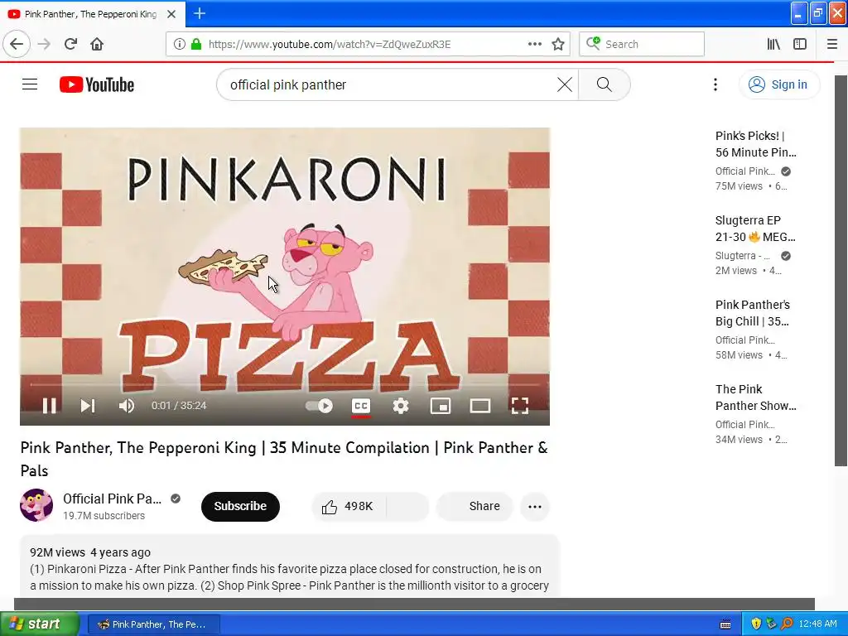
Task: Click the system tray security shield icon
Action: pyautogui.click(x=755, y=624)
